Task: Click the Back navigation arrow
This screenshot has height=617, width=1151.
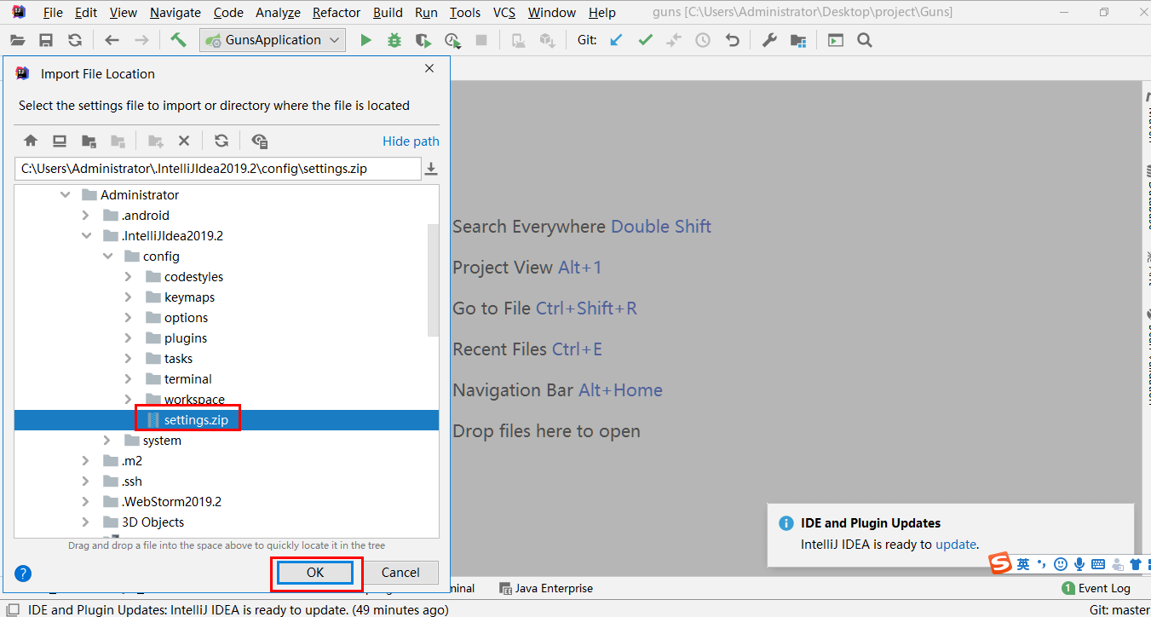Action: pyautogui.click(x=112, y=40)
